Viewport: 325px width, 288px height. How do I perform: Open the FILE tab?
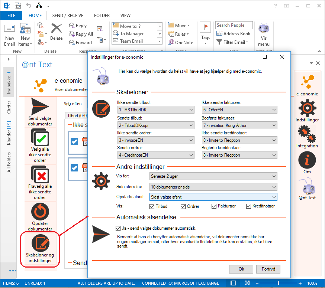[x=11, y=15]
